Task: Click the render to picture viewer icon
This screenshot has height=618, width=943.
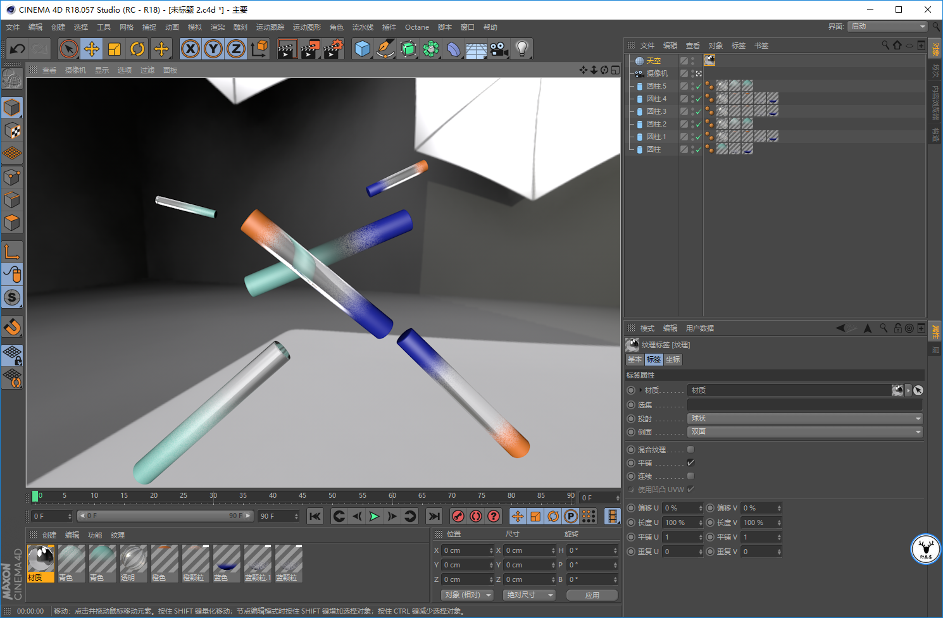Action: pos(310,49)
